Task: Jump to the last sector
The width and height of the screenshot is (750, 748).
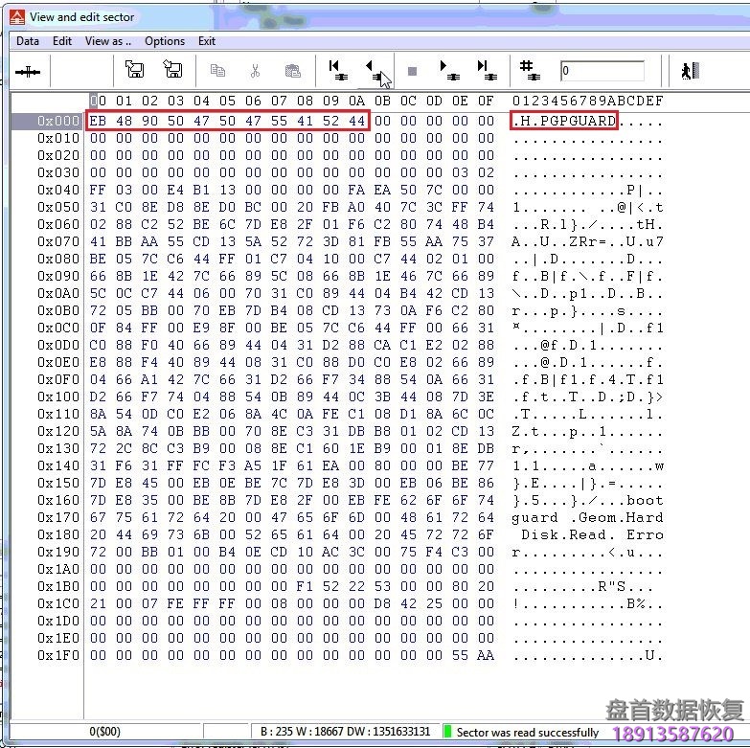Action: click(486, 70)
